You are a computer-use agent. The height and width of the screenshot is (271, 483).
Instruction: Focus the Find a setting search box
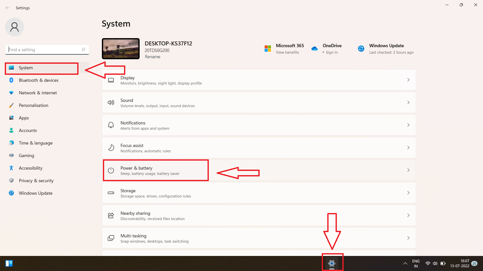click(x=44, y=50)
